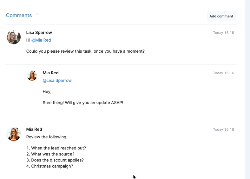Image resolution: width=250 pixels, height=179 pixels.
Task: Click Mia Red's avatar in the reply
Action: (32, 76)
